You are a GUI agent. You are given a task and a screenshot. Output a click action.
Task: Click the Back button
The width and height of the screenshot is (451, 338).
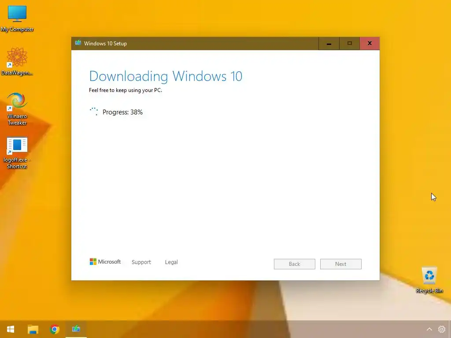pyautogui.click(x=294, y=264)
